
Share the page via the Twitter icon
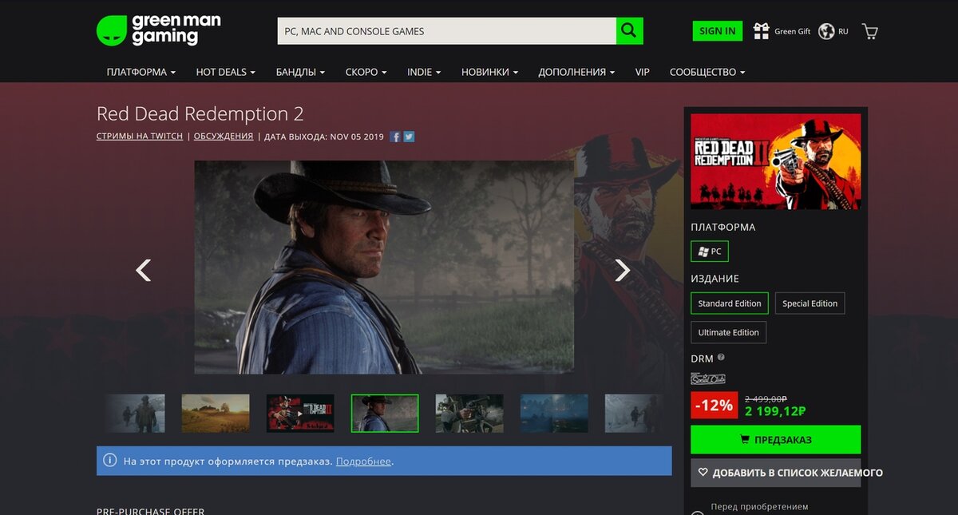(x=408, y=136)
